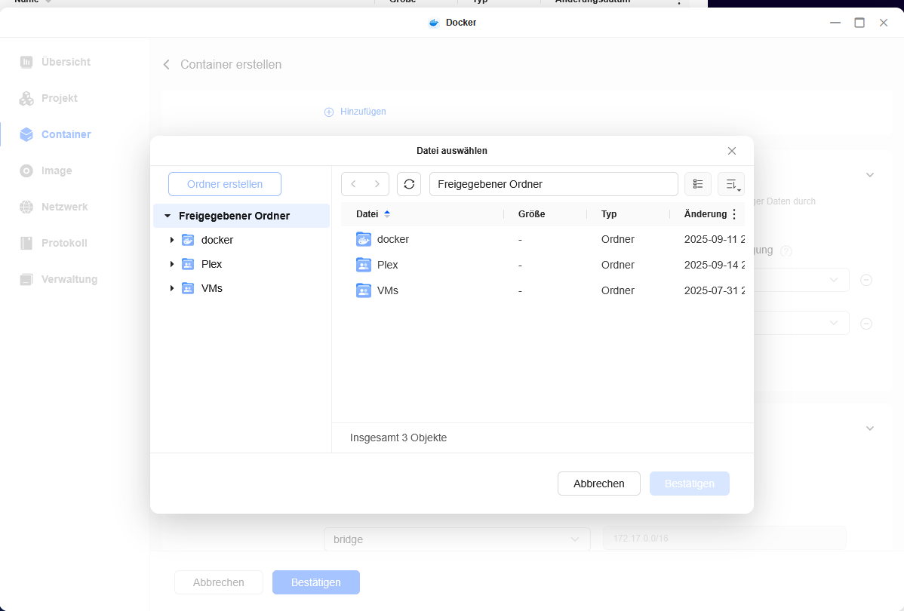Screen dimensions: 904x611
Task: Open Image section in sidebar
Action: click(x=45, y=170)
